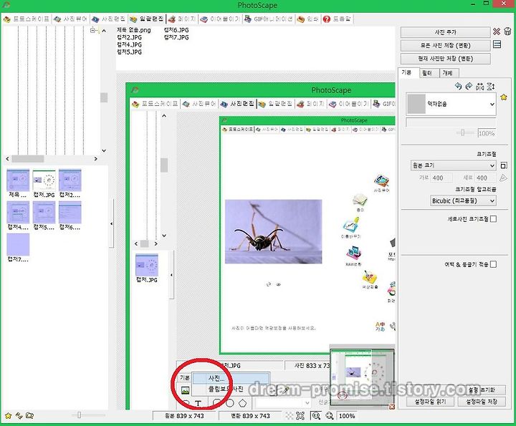Open the 포토스케이프 home tab
The height and width of the screenshot is (426, 516).
point(27,19)
